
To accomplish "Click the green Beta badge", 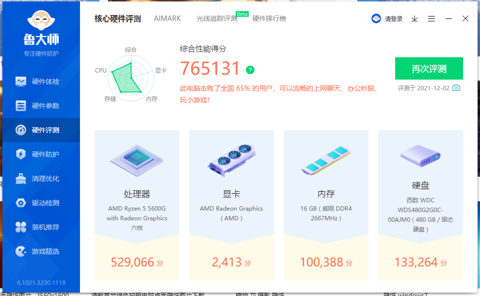I will point(242,14).
